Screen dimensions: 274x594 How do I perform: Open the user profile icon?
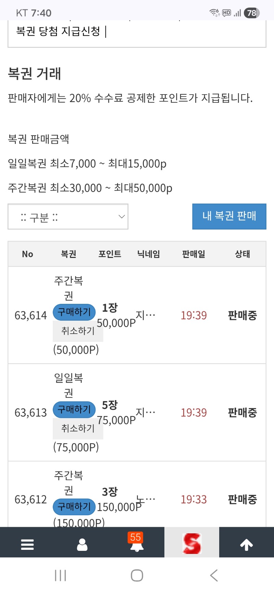coord(82,544)
